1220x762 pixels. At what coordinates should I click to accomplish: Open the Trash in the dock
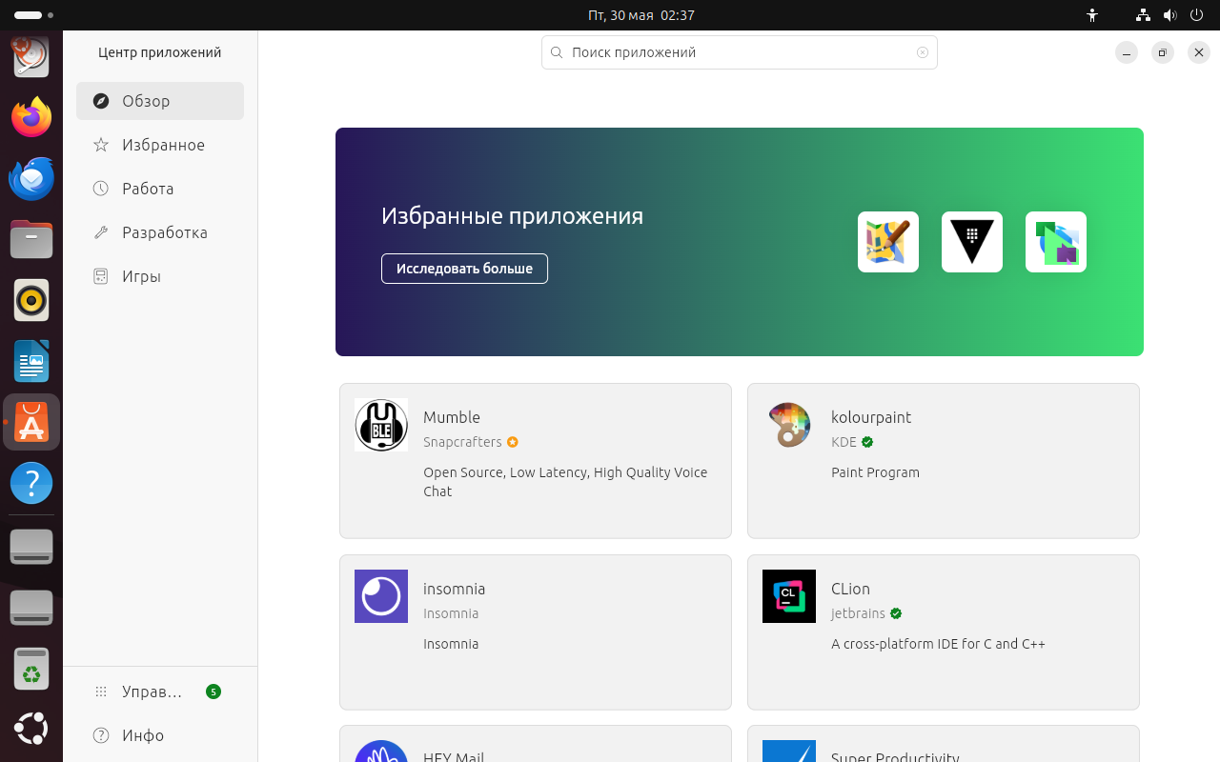31,669
